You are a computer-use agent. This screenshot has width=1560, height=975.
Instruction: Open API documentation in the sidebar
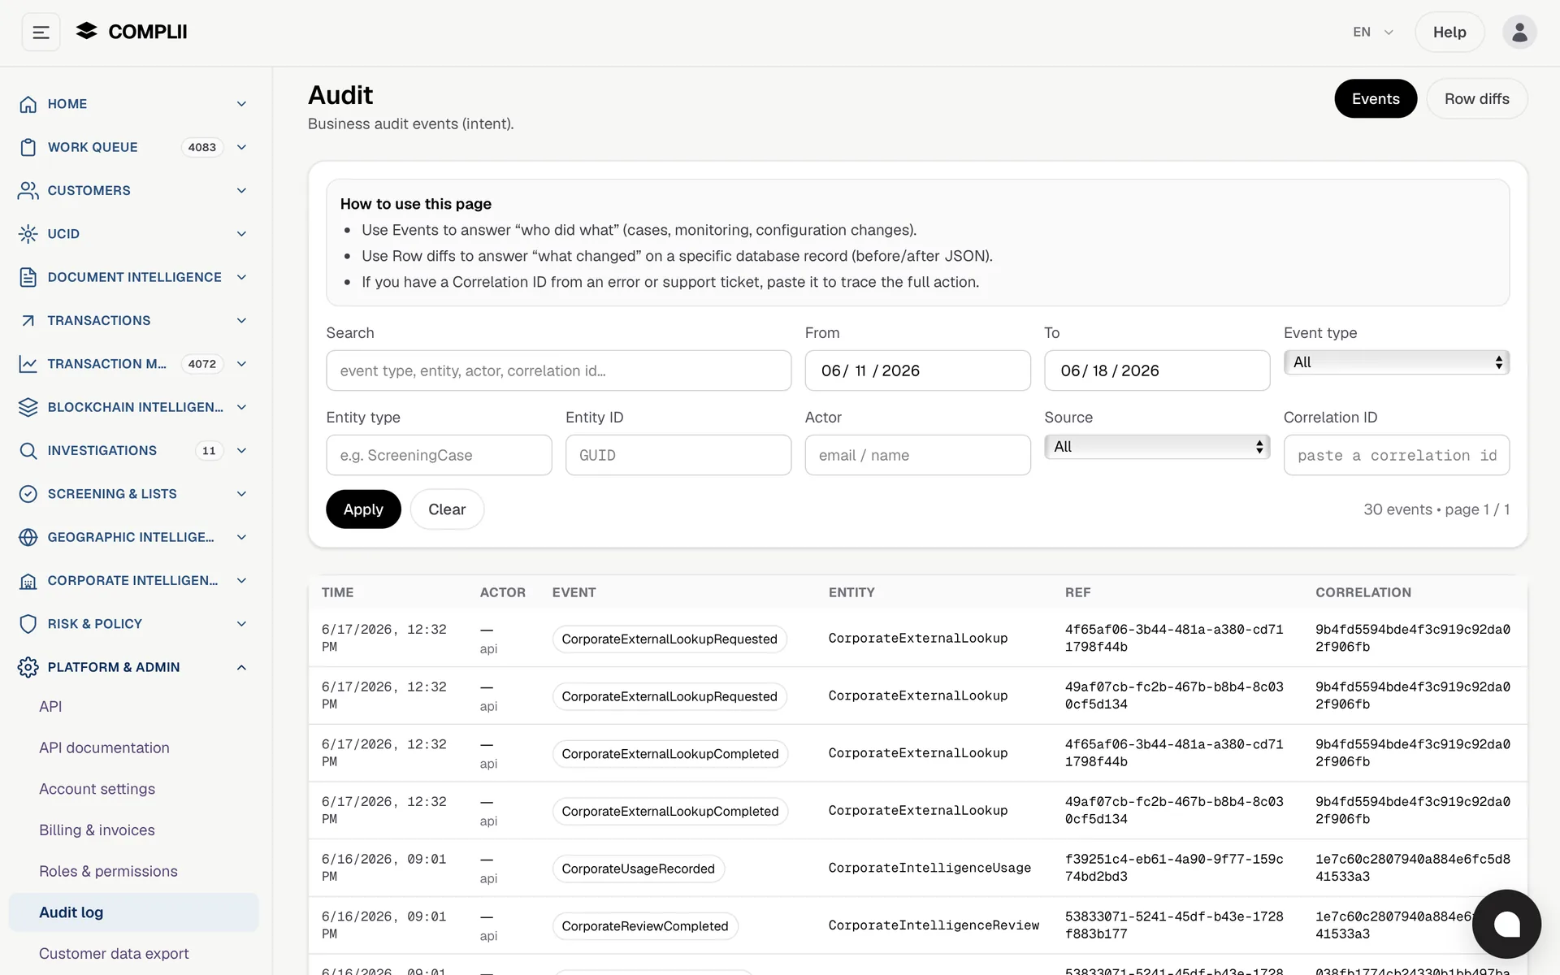104,747
